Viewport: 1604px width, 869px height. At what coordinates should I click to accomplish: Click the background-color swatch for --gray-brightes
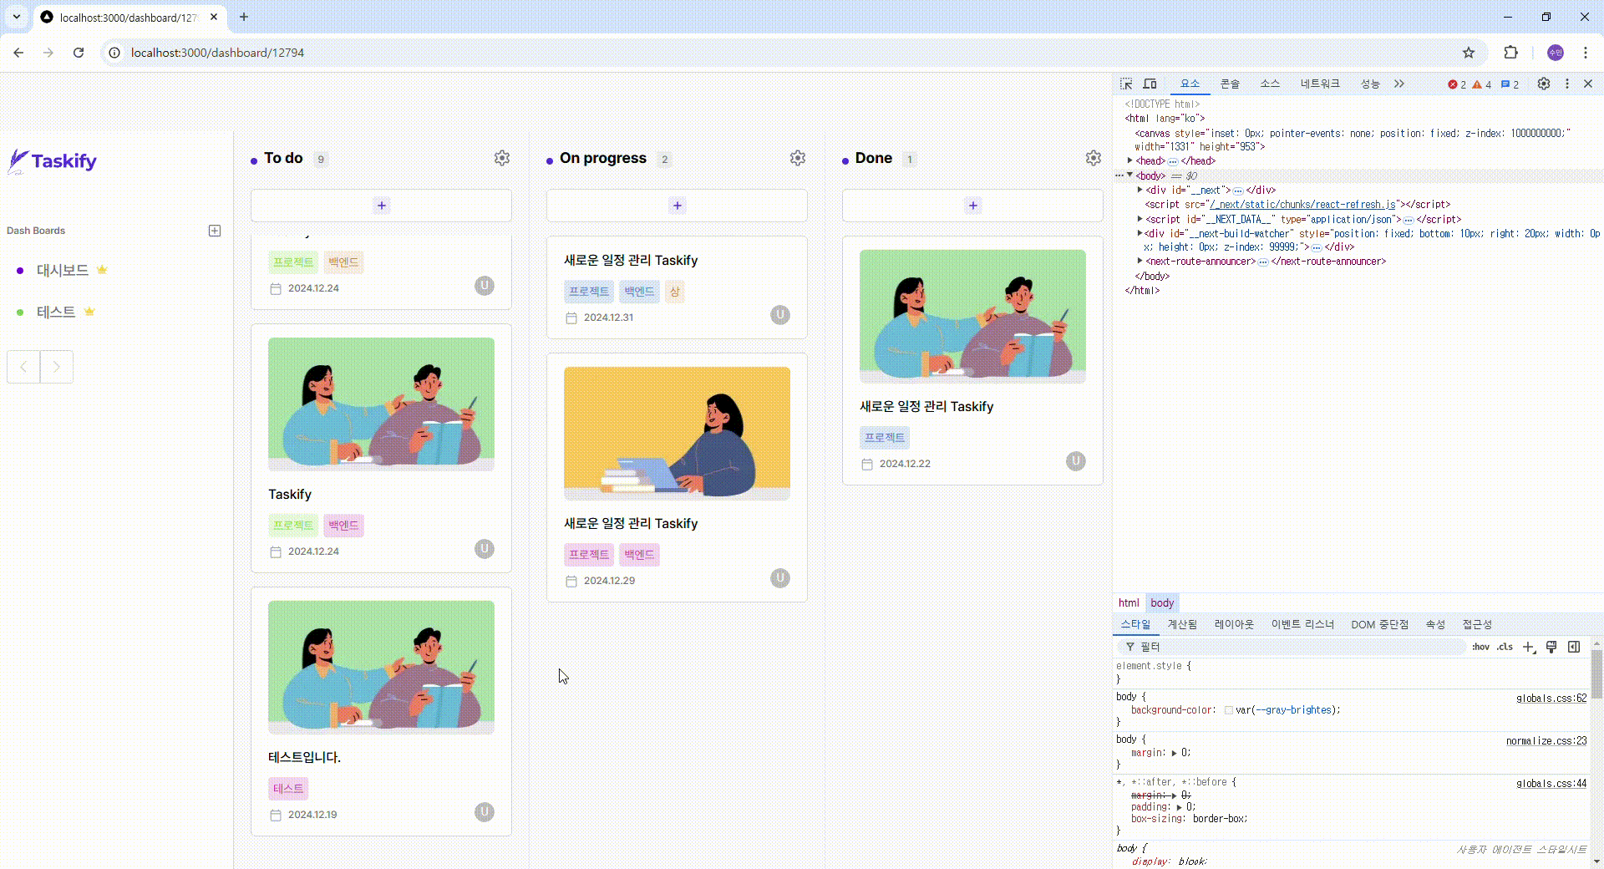[x=1229, y=710]
